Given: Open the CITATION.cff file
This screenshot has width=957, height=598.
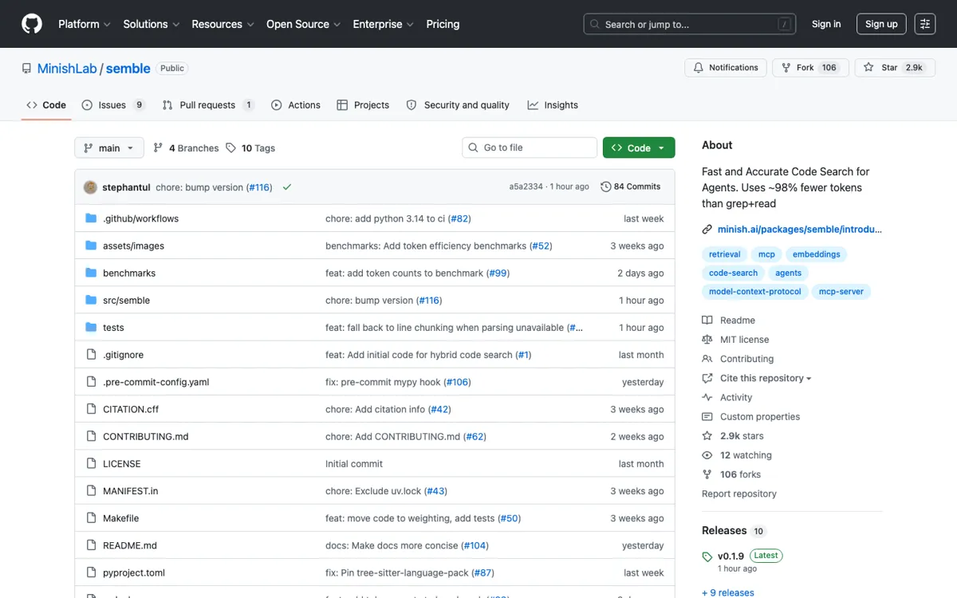Looking at the screenshot, I should tap(131, 409).
